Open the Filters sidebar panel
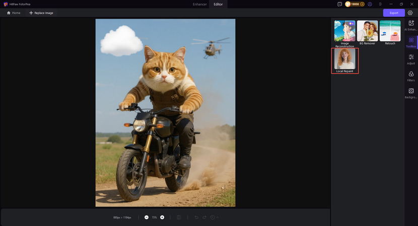418x226 pixels. 411,76
